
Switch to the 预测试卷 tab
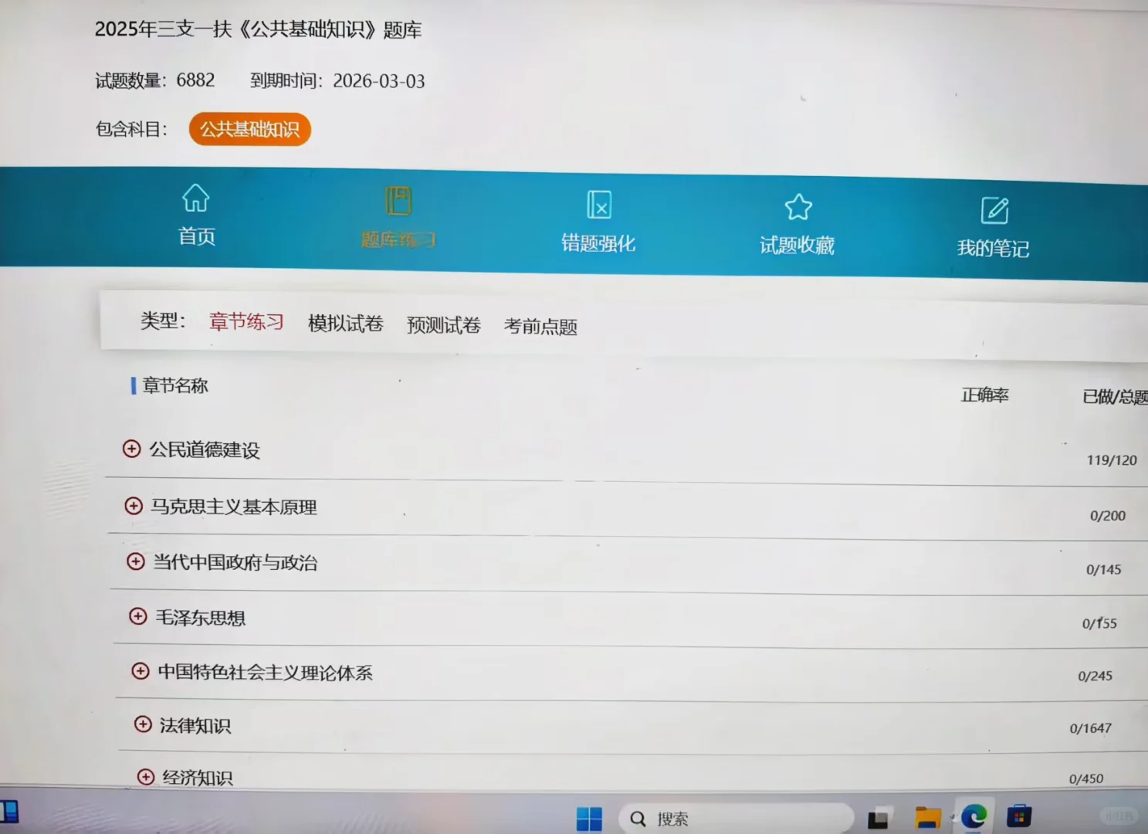pyautogui.click(x=442, y=325)
